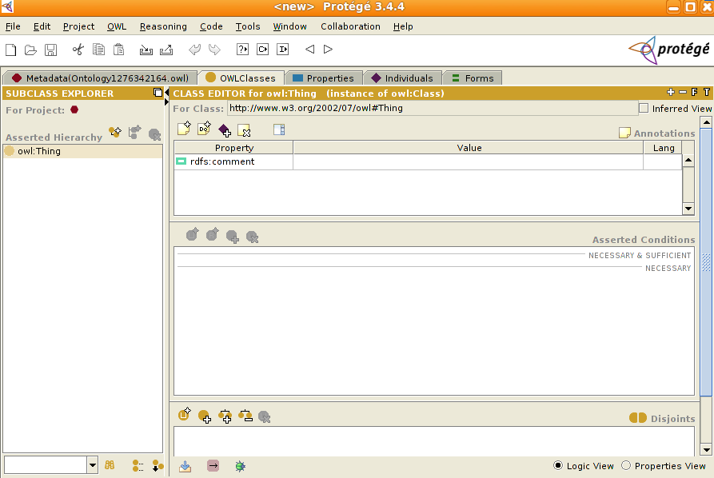Collapse class editor with minus header icon
The width and height of the screenshot is (714, 478).
tap(683, 92)
